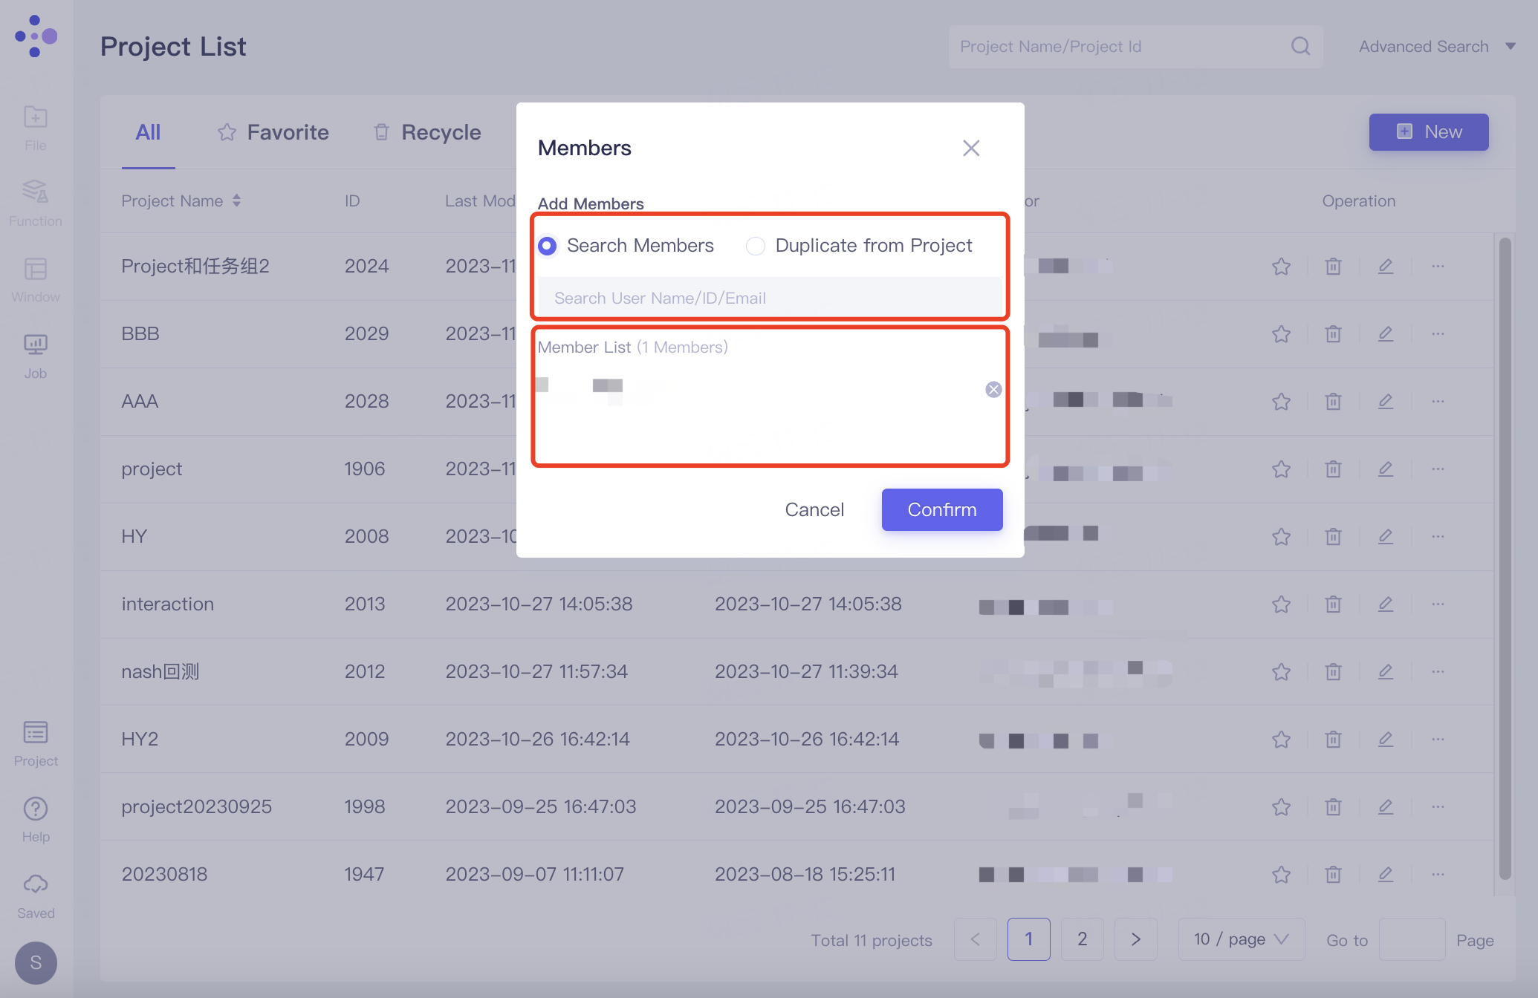The height and width of the screenshot is (998, 1538).
Task: Favorite the interaction project with star
Action: click(1281, 604)
